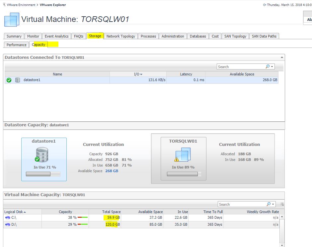Open the Network Topology tab
The height and width of the screenshot is (247, 312).
tap(120, 36)
